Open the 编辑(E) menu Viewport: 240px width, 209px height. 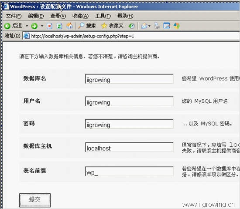[x=36, y=16]
